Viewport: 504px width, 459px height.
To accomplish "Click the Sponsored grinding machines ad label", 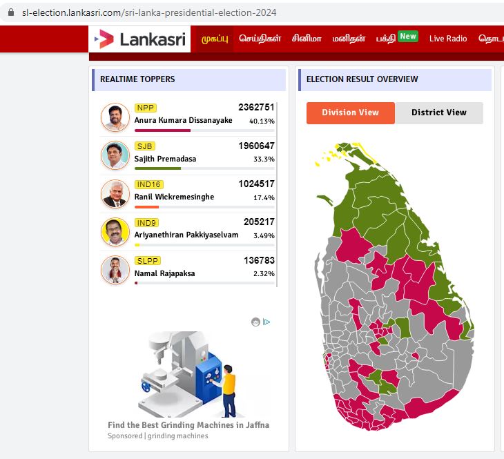I will 158,436.
